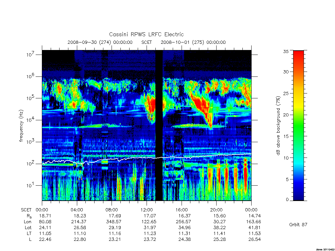Click the SCET tick label '20:00'
Image resolution: width=335 pixels, height=251 pixels.
(x=217, y=210)
